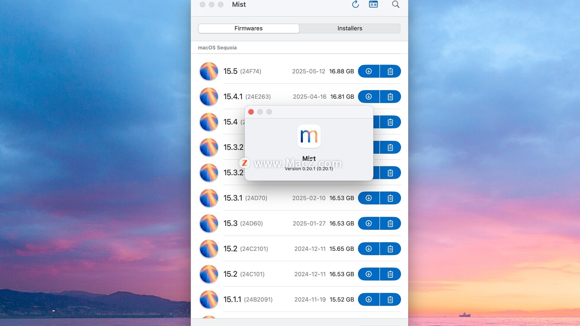This screenshot has width=580, height=326.
Task: Click the Sequoia icon beside 15.3
Action: click(209, 223)
